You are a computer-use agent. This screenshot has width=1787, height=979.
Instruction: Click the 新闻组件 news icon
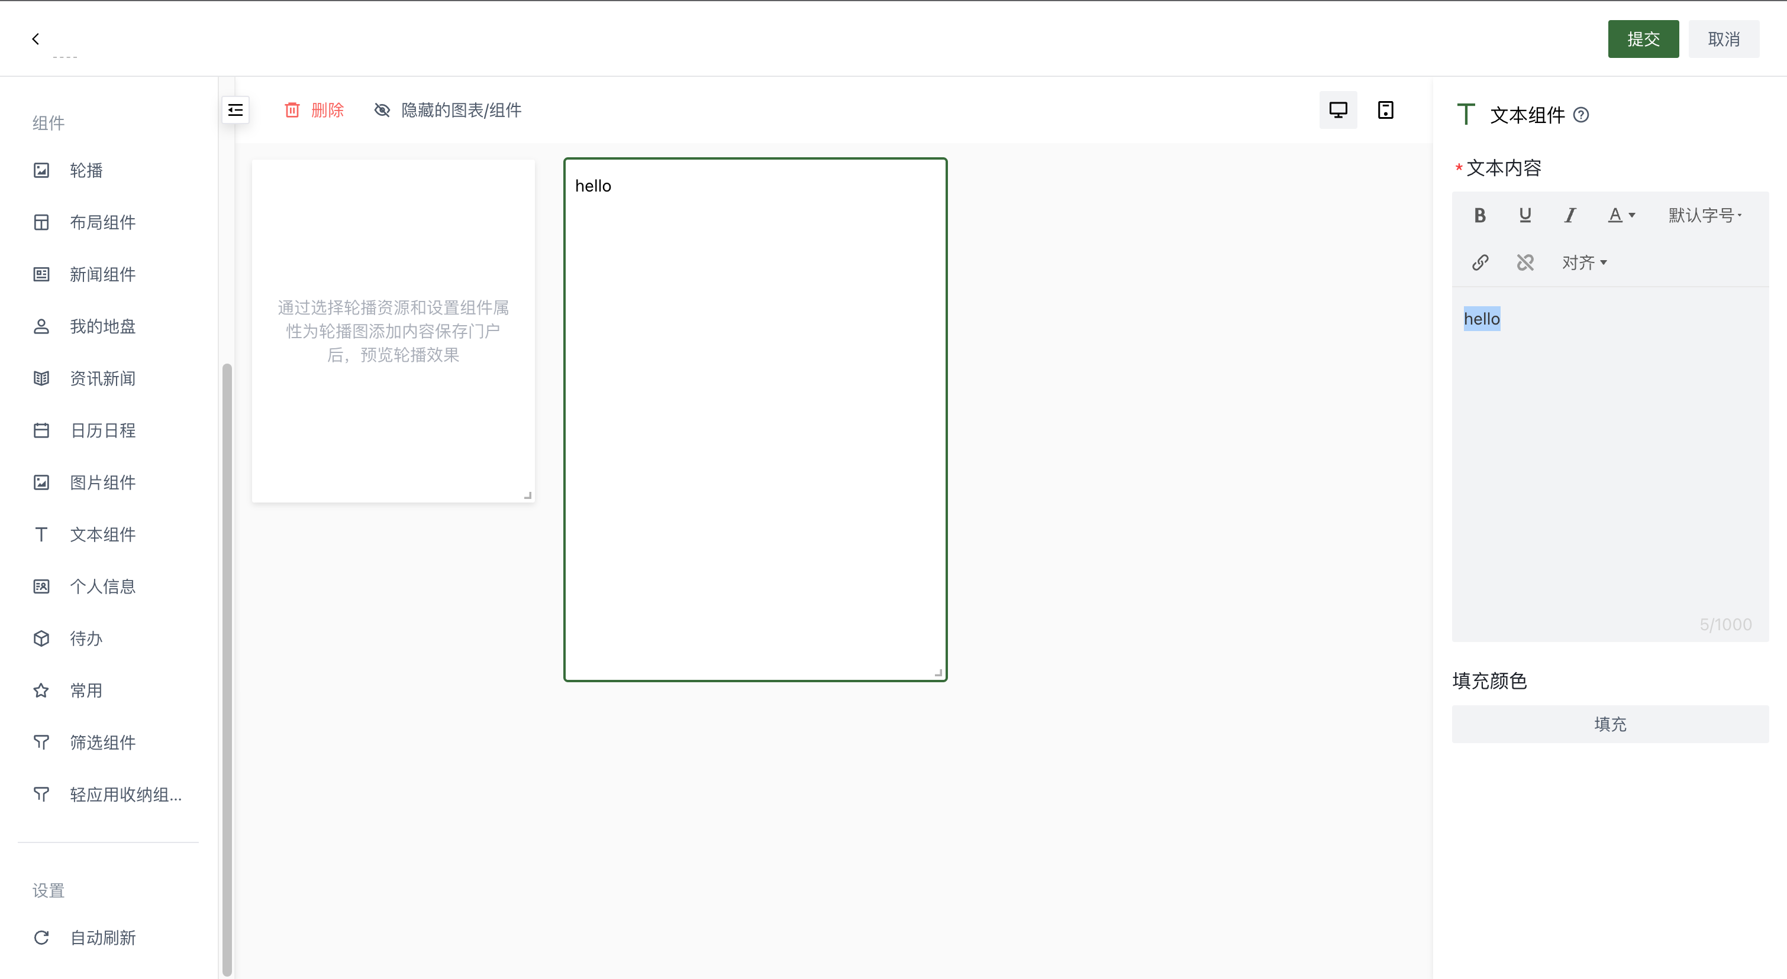click(x=41, y=274)
